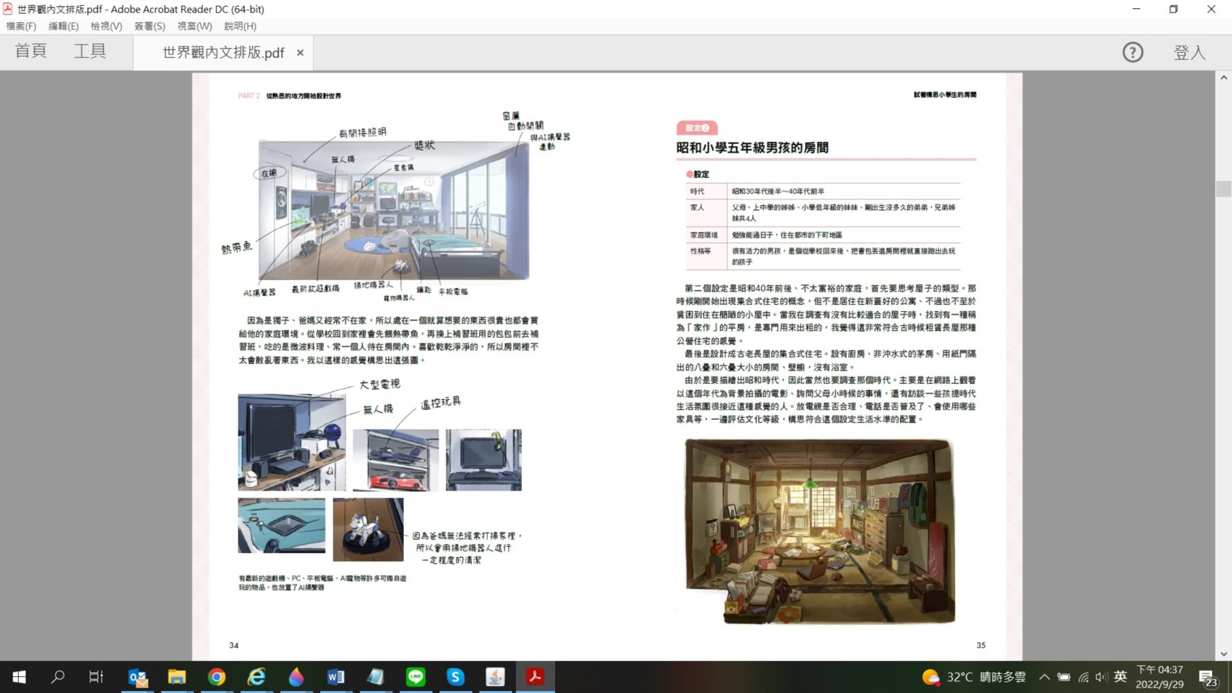Open LINE from the taskbar

point(416,677)
